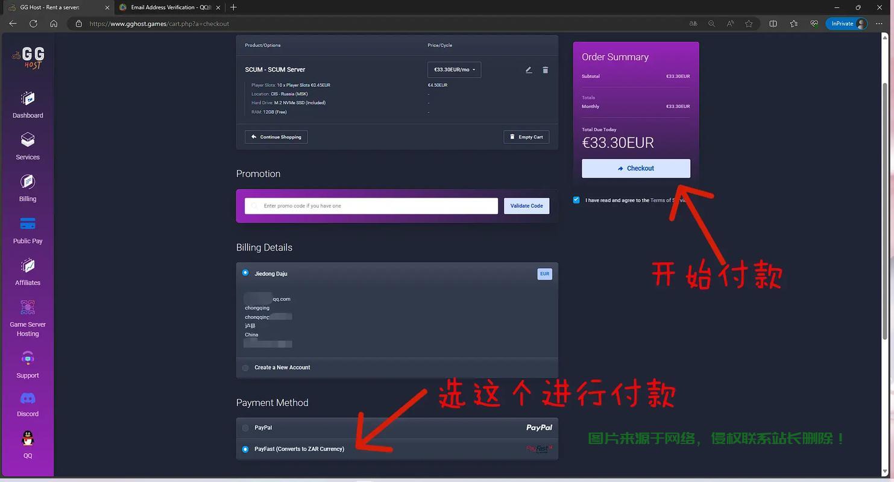
Task: Select PayPal payment method
Action: pos(245,428)
